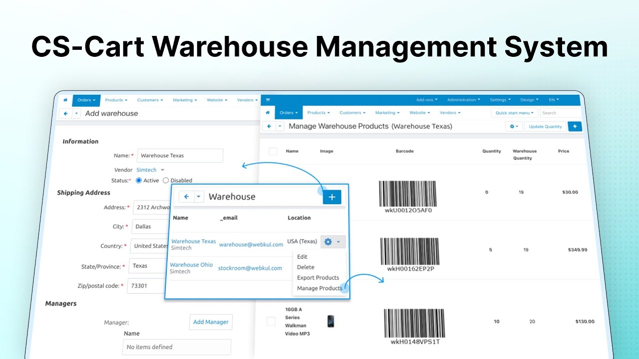Open Orders menu in Manage Warehouse Products window
The height and width of the screenshot is (359, 639).
coord(289,113)
